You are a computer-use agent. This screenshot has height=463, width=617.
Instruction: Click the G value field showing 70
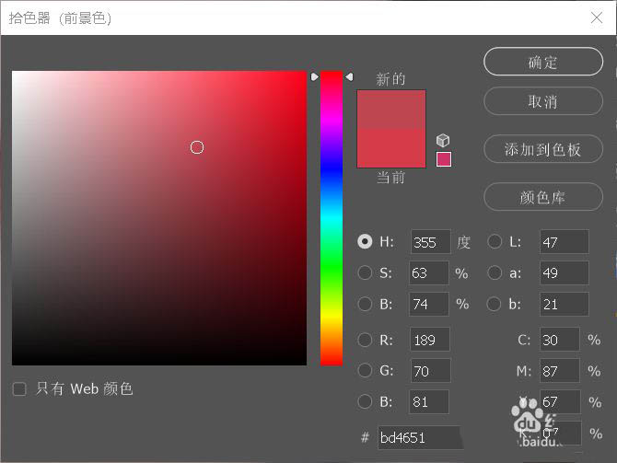coord(430,371)
